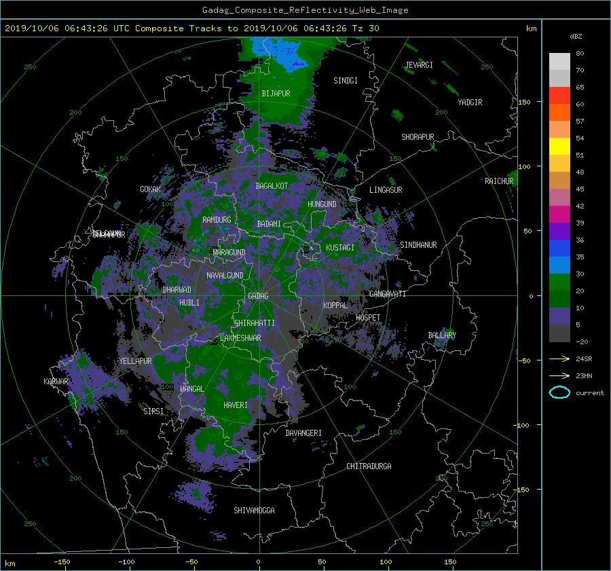Image resolution: width=611 pixels, height=571 pixels.
Task: Click the 'GADAG' radar center label
Action: pyautogui.click(x=258, y=296)
